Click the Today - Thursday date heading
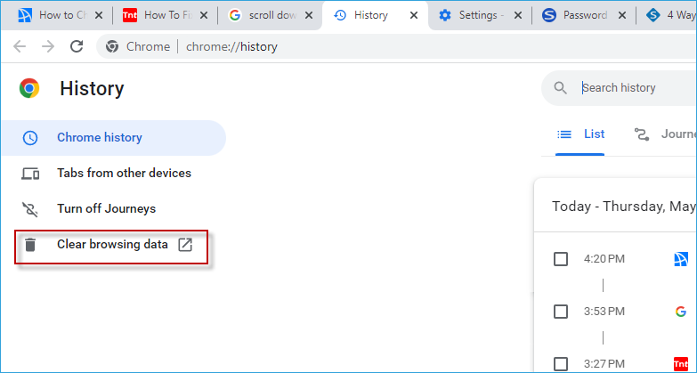Image resolution: width=697 pixels, height=373 pixels. (624, 207)
